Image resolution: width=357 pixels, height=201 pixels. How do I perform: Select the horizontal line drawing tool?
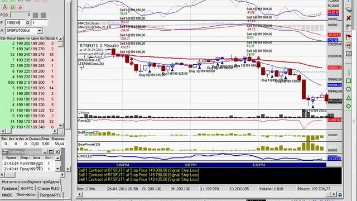pos(348,64)
